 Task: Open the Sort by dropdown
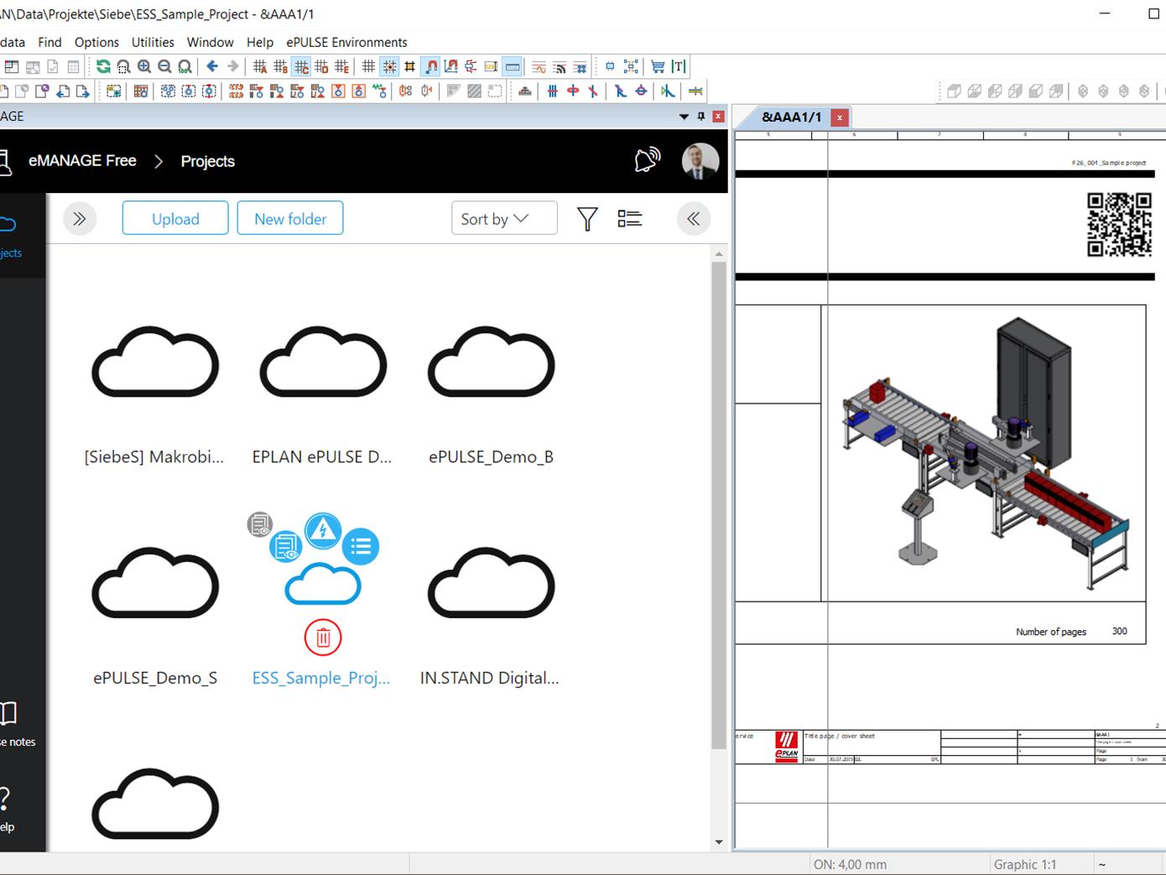pos(503,219)
